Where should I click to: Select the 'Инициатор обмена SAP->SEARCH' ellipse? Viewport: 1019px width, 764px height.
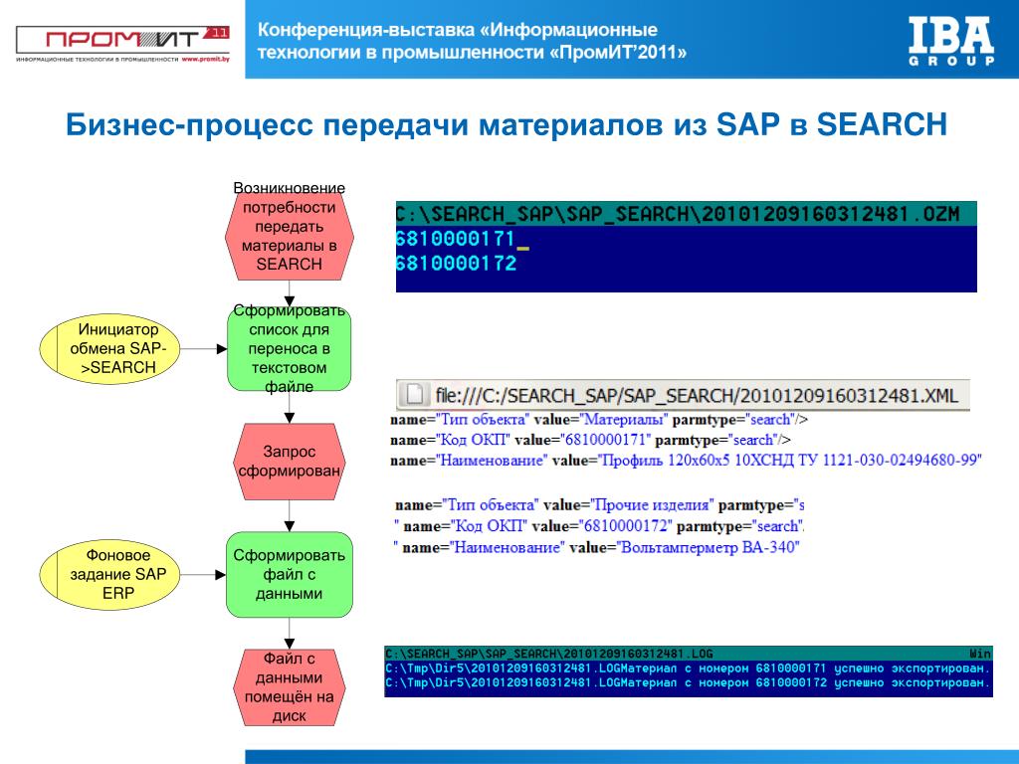(109, 349)
